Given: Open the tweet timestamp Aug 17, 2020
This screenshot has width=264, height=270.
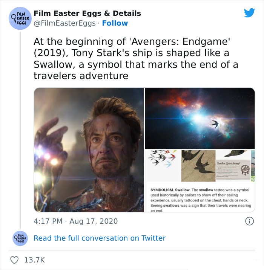Looking at the screenshot, I should click(94, 221).
